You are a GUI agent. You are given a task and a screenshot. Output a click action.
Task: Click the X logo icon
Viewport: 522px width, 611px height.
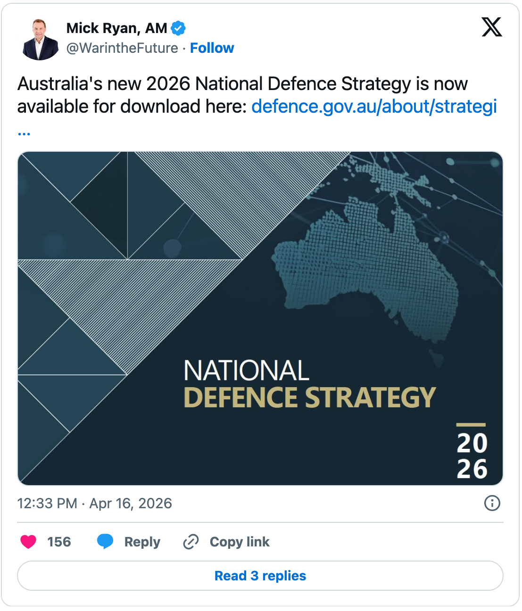[x=491, y=27]
